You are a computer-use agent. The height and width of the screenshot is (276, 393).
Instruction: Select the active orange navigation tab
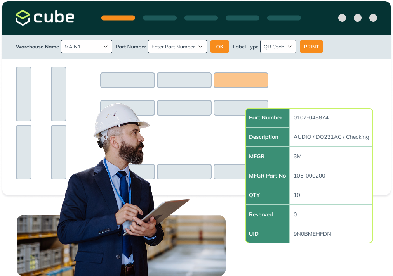coord(118,18)
